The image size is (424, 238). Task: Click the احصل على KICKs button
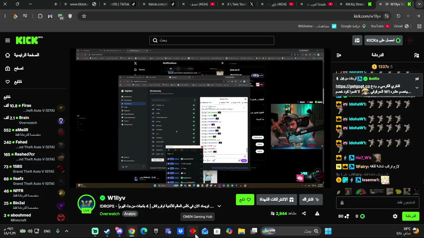tap(384, 40)
